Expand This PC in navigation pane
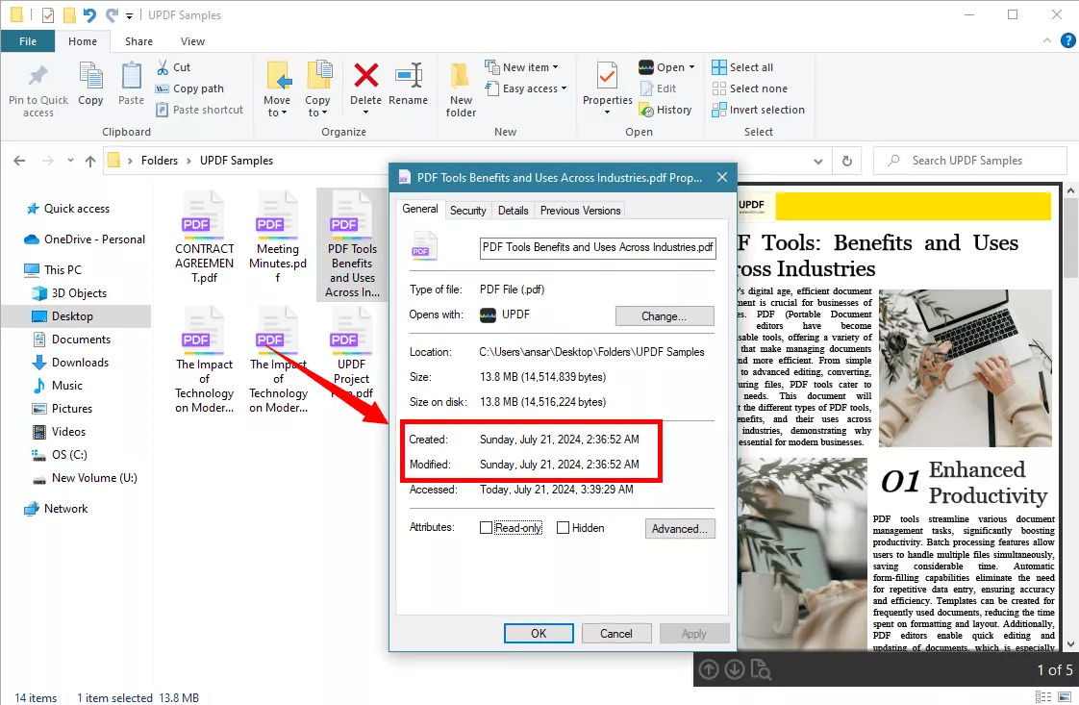The image size is (1079, 705). [x=21, y=269]
